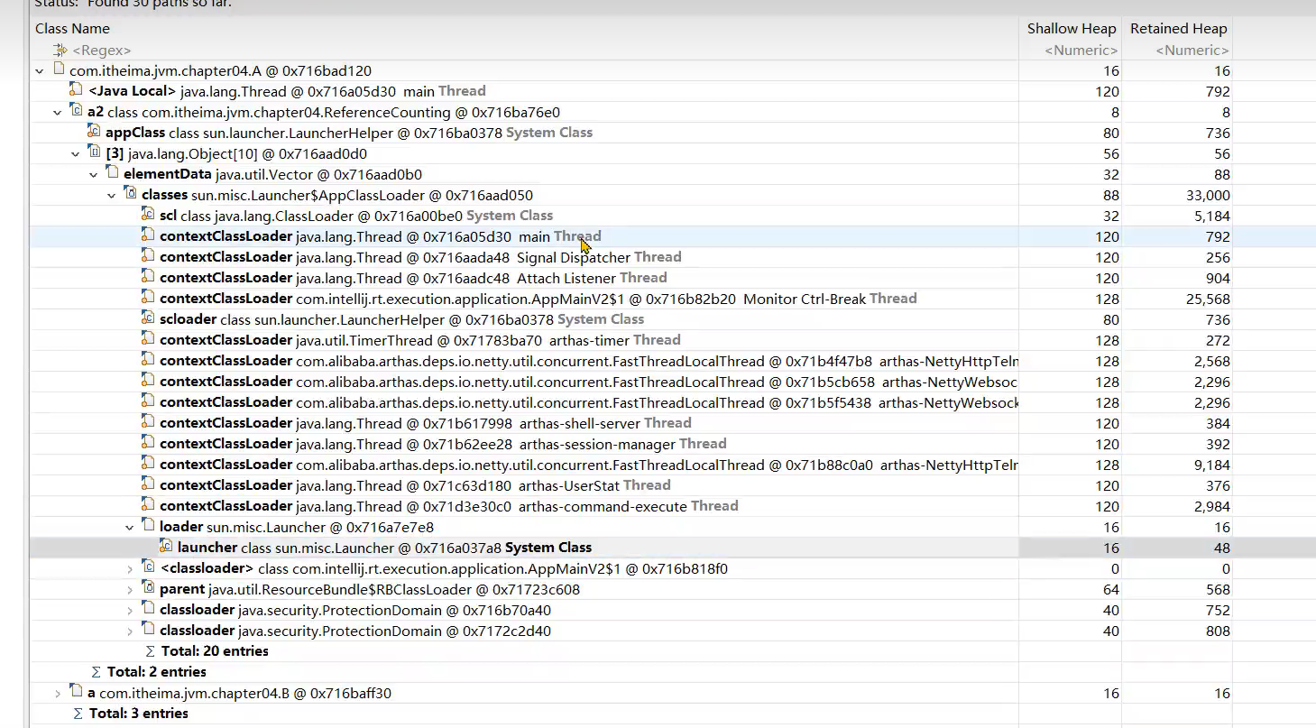Click retained heap value 25,568

coord(1207,299)
